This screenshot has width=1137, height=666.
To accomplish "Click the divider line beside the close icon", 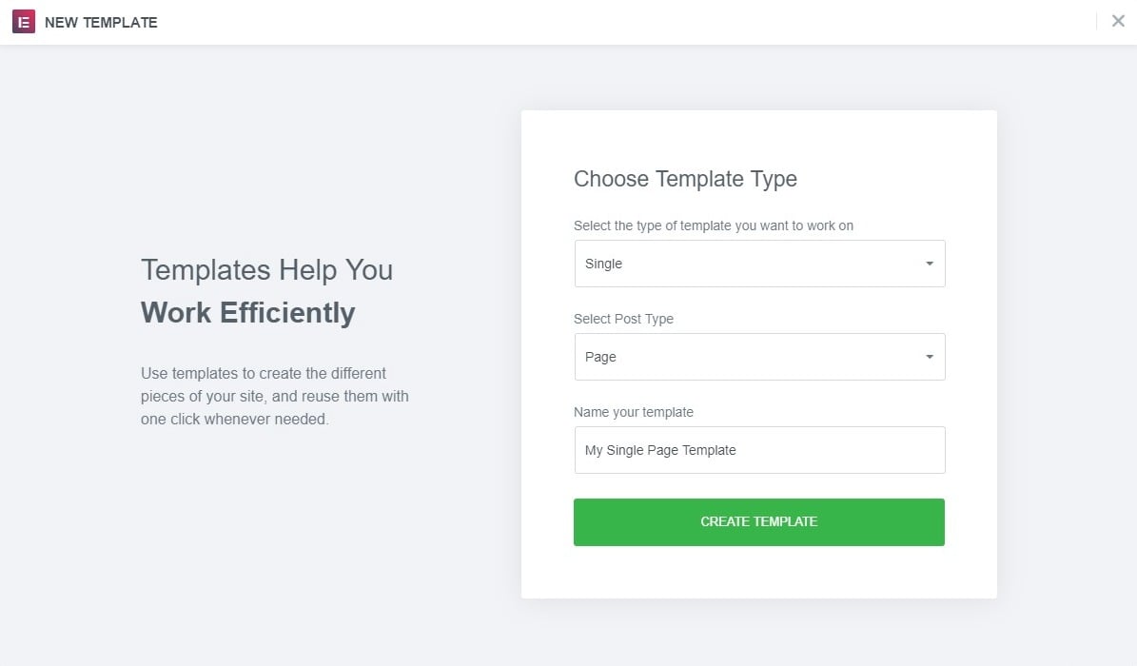I will click(1097, 21).
